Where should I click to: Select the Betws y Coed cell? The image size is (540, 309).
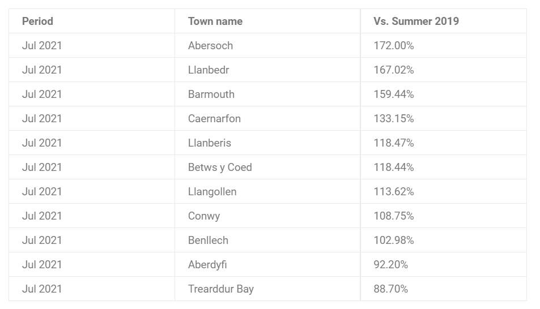pos(267,167)
